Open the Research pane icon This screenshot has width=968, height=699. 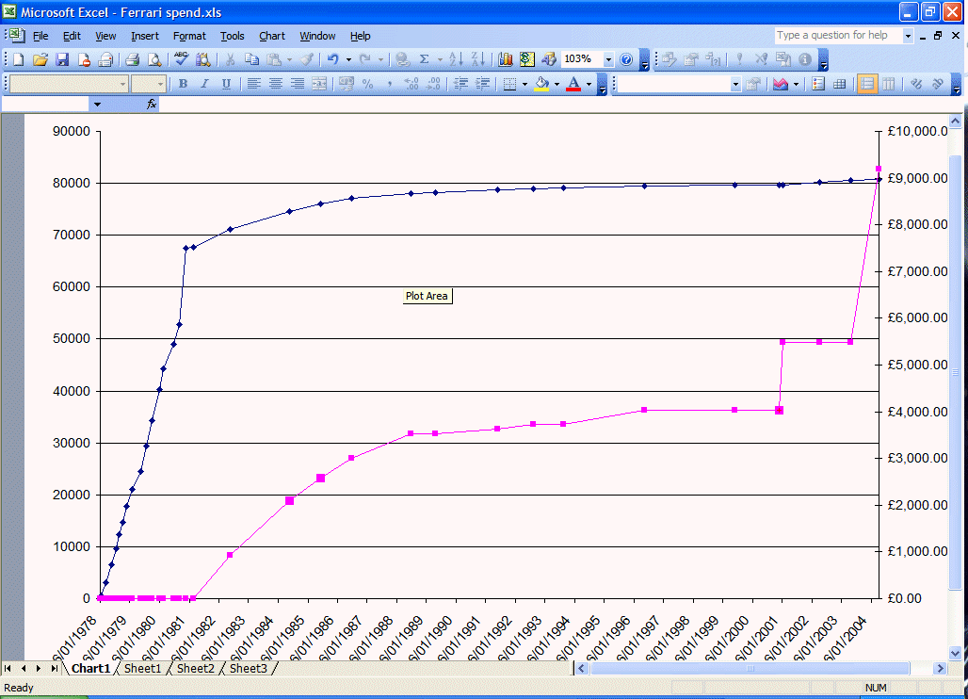click(203, 59)
